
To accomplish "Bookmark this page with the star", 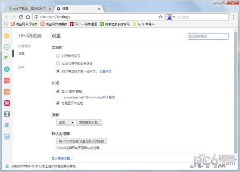I will tap(160, 17).
